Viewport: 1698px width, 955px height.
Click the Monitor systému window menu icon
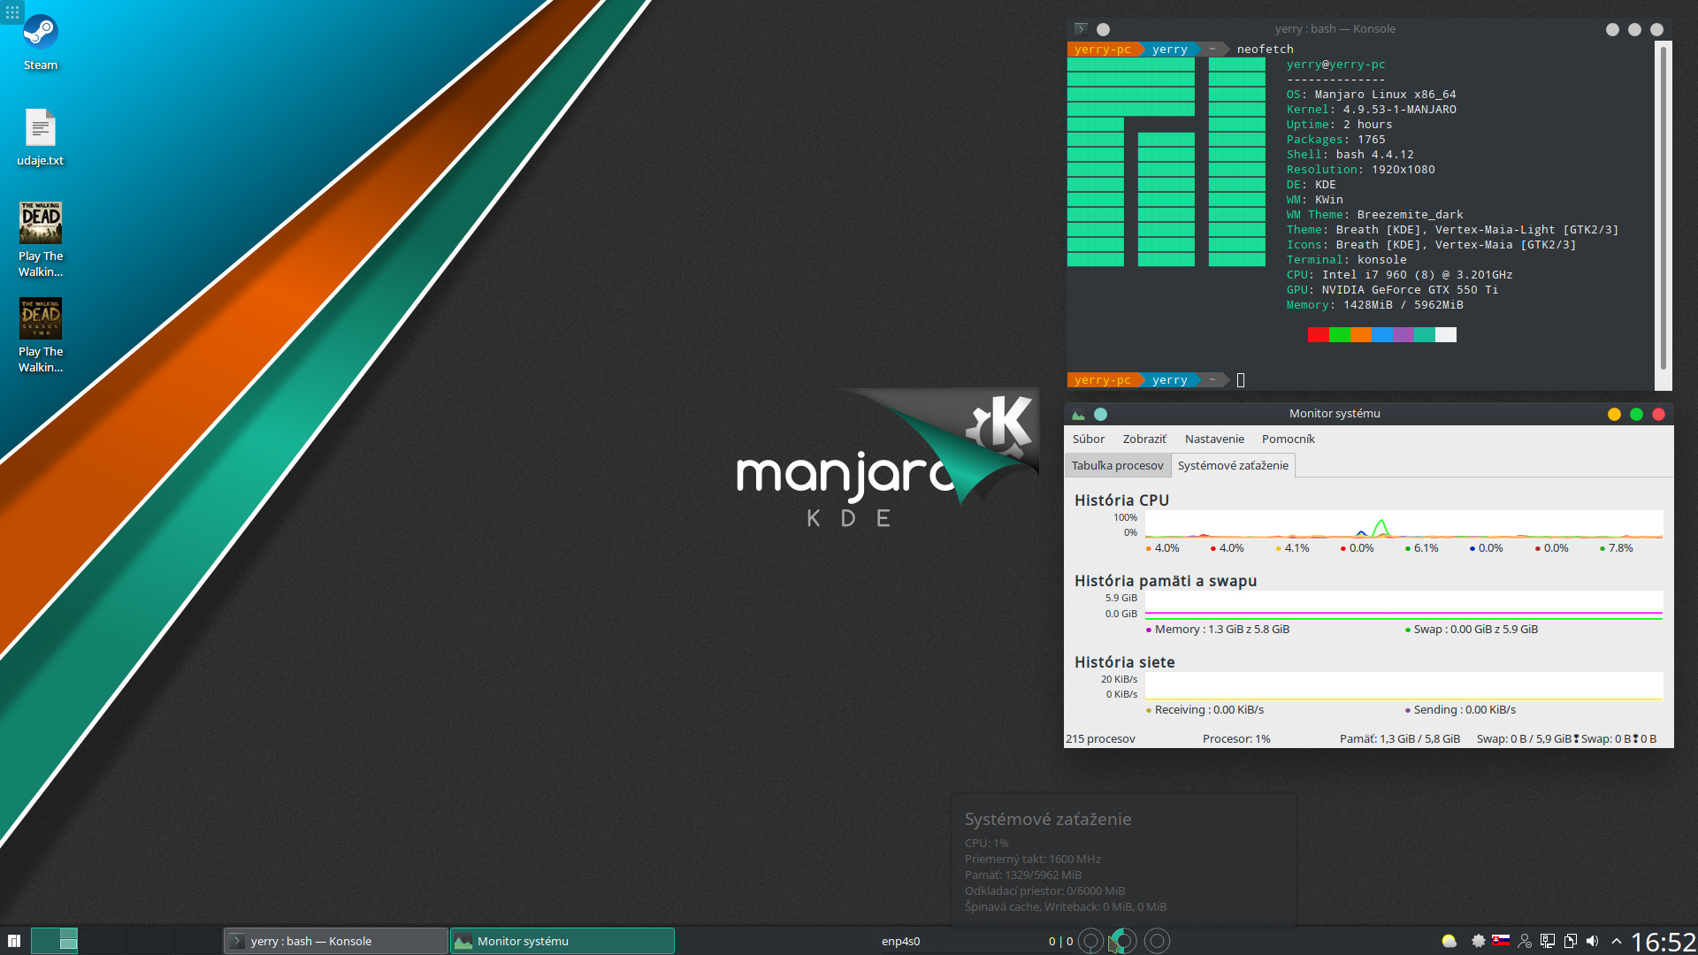pyautogui.click(x=1078, y=414)
